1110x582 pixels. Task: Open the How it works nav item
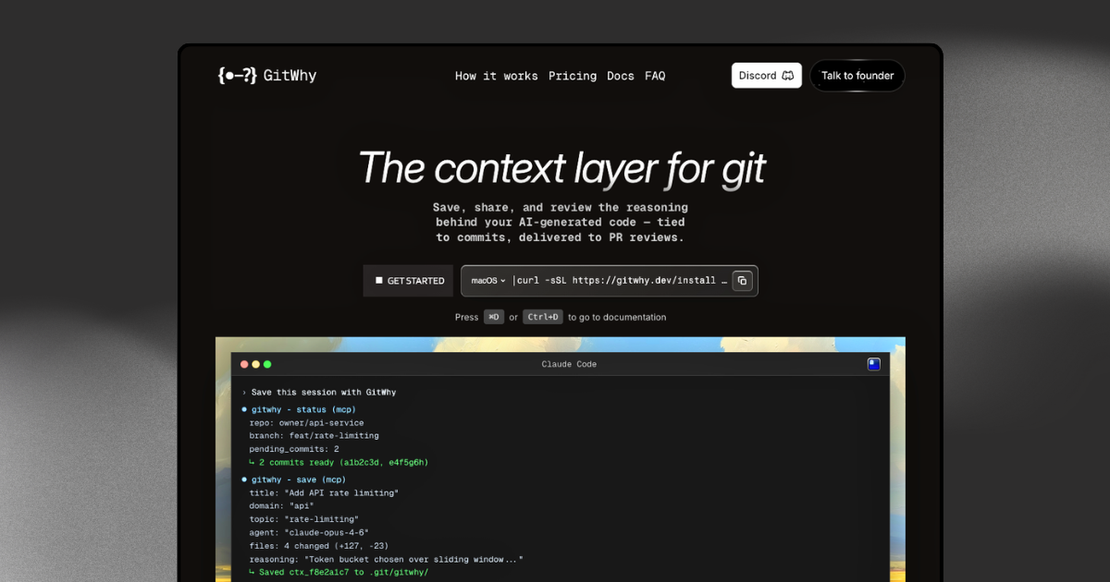(x=496, y=76)
